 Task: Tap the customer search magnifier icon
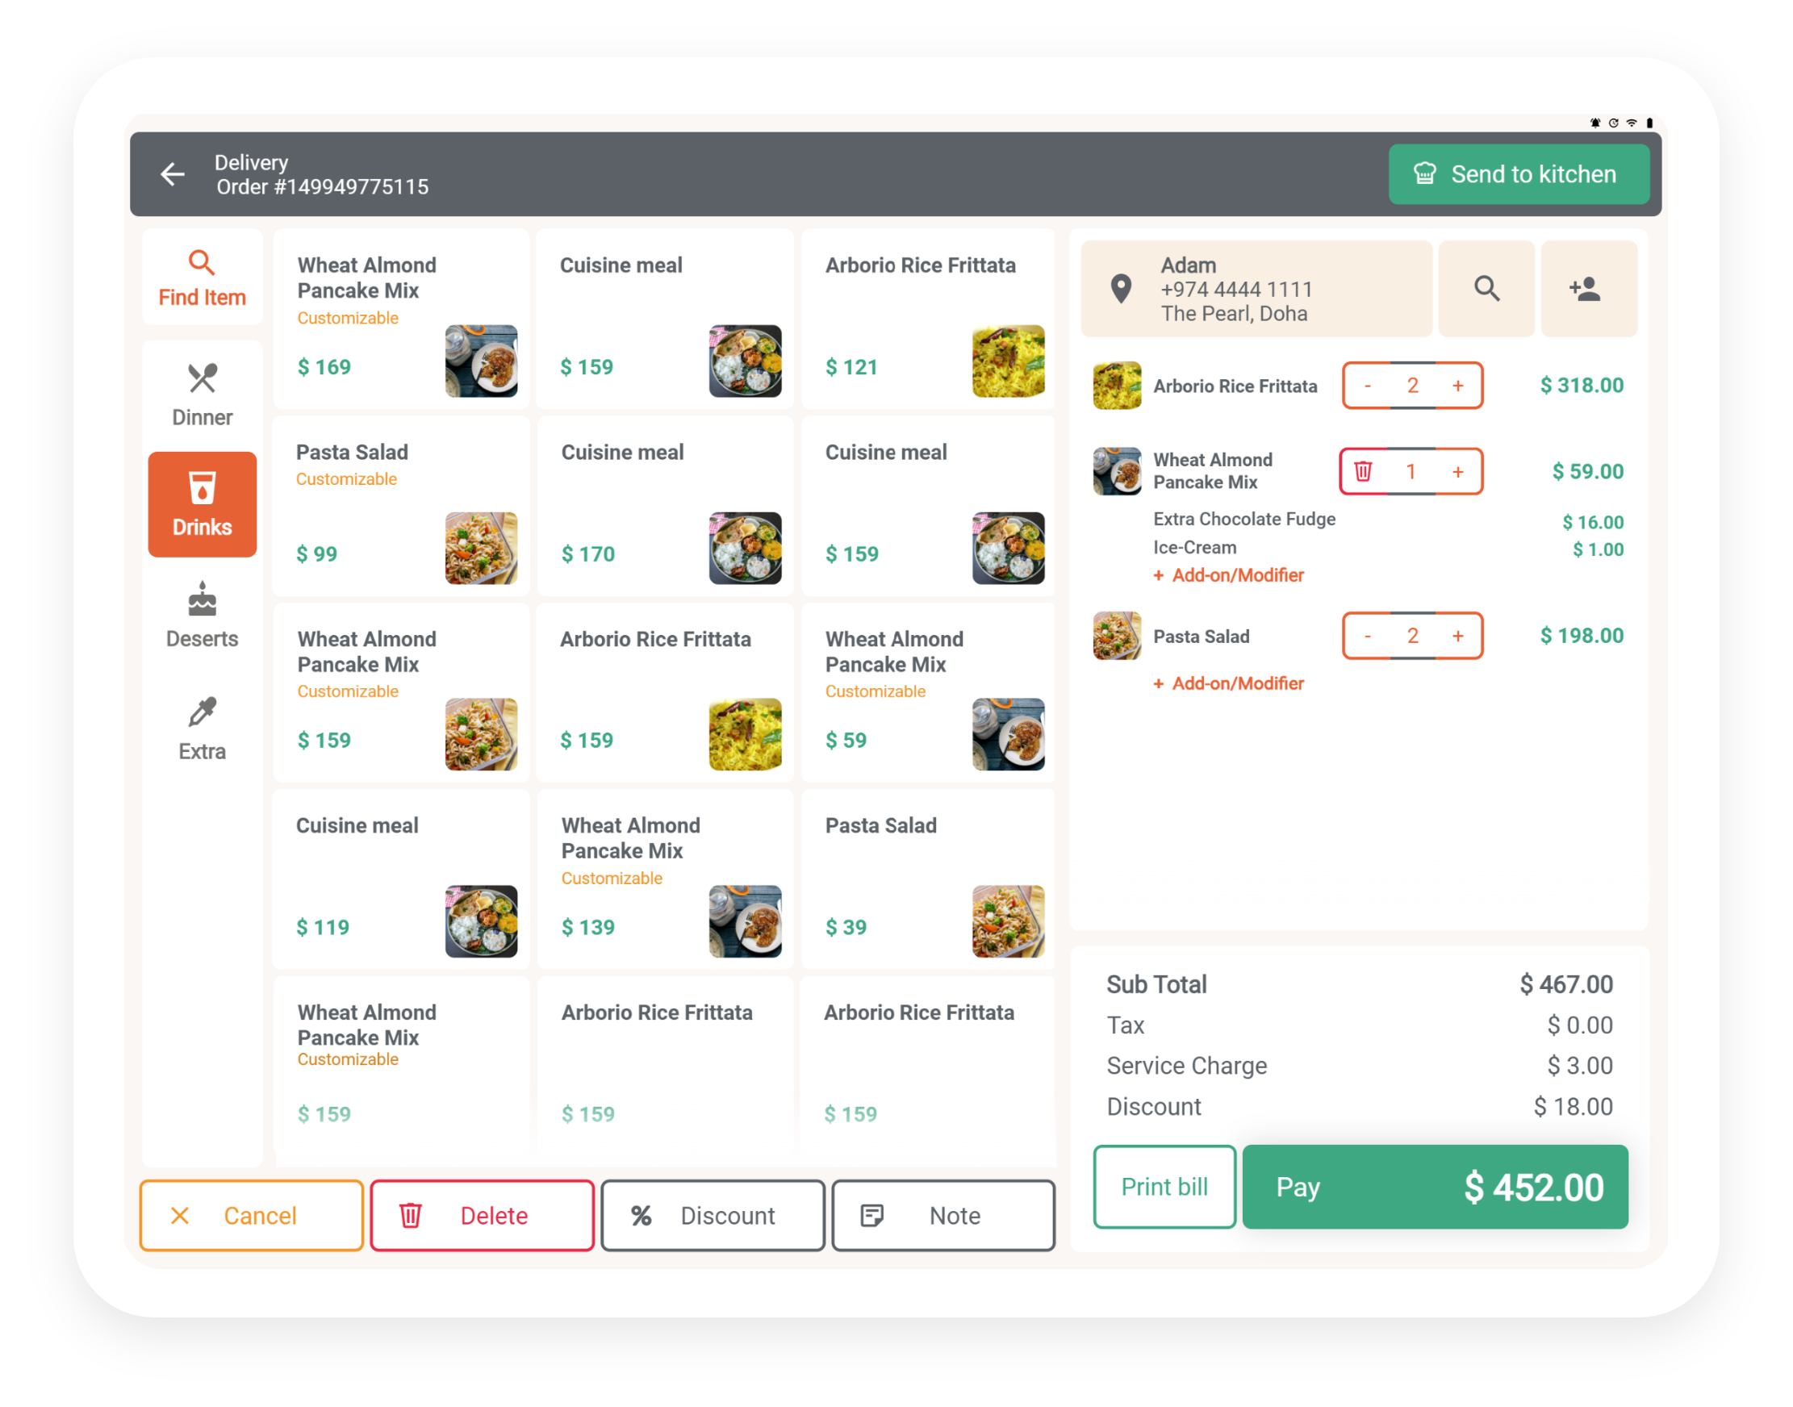point(1486,288)
